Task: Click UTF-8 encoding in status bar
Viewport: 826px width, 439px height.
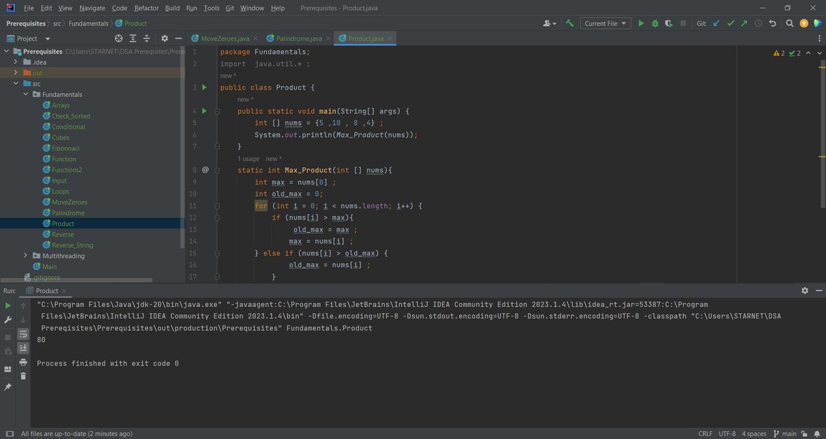Action: point(727,433)
